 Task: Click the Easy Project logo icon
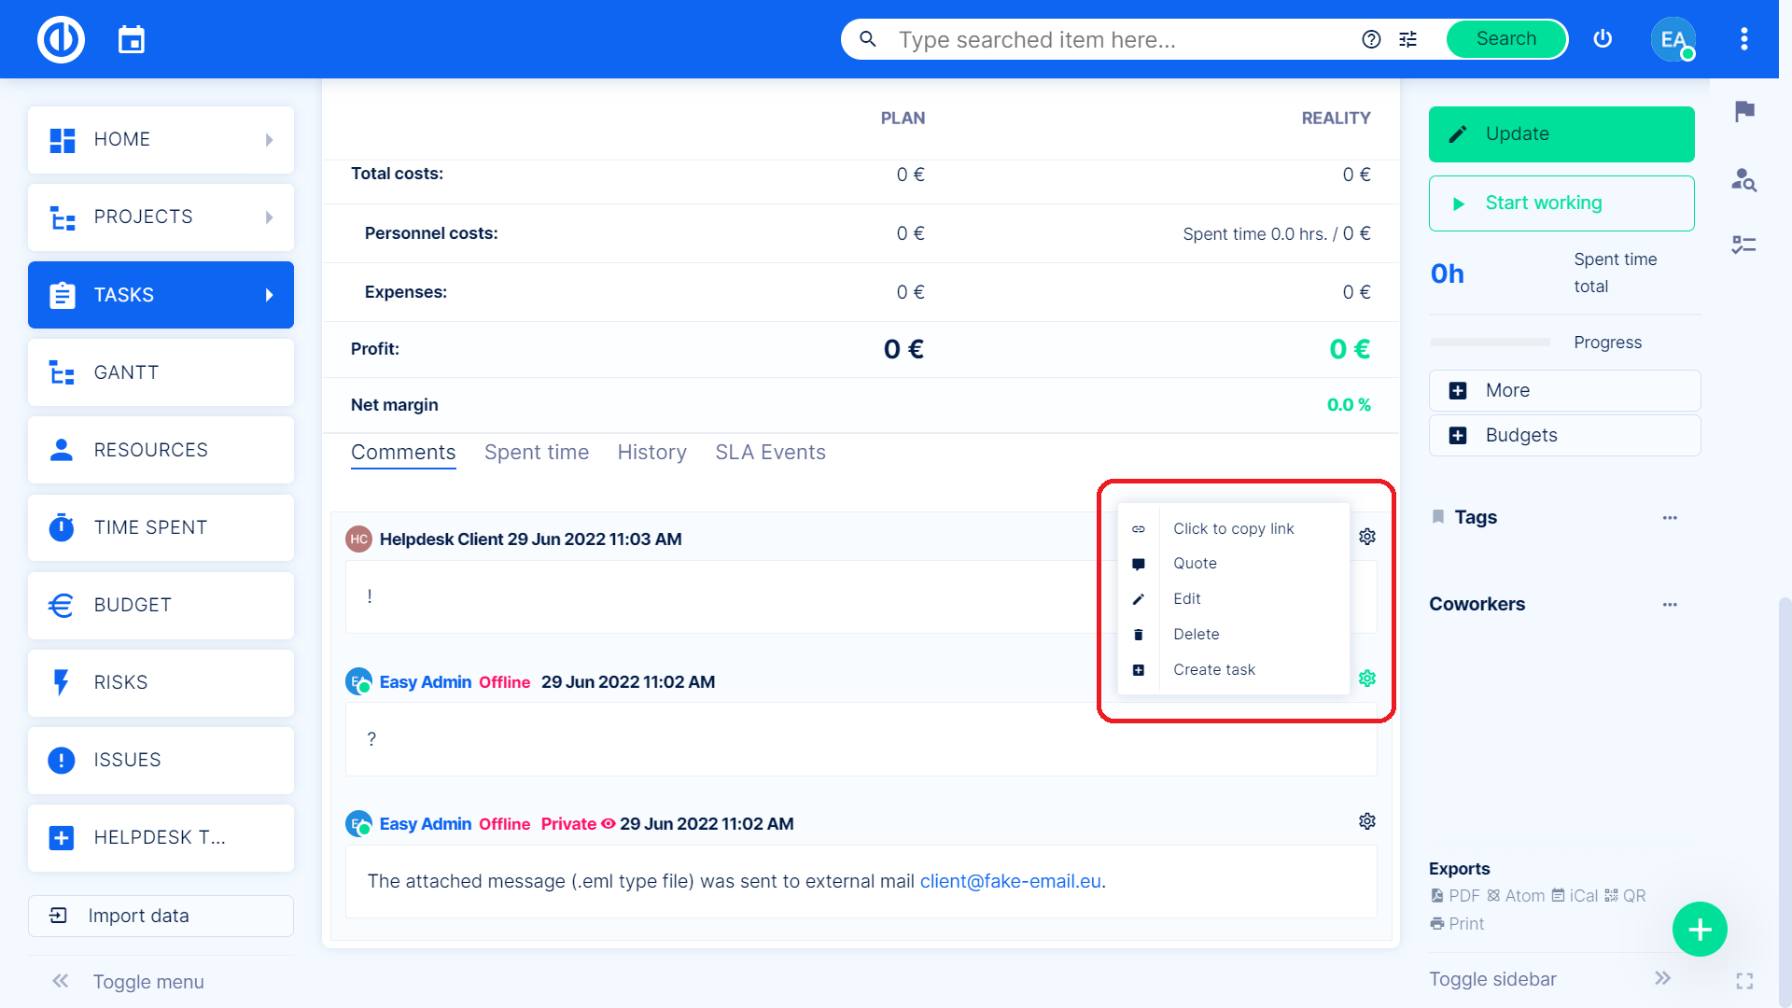(62, 39)
